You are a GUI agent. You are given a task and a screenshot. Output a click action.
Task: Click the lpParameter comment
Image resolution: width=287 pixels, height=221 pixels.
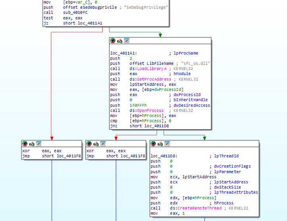tap(228, 172)
